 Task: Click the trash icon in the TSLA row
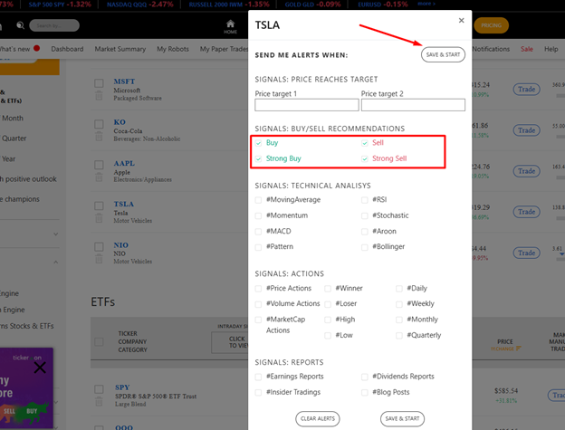pos(99,218)
